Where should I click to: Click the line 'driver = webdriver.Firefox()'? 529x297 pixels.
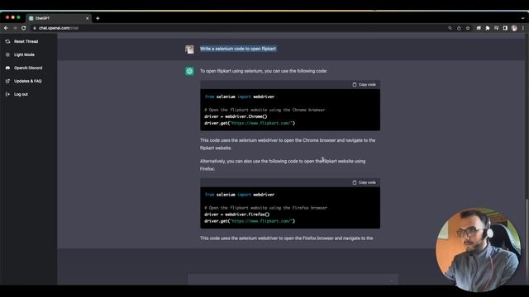click(237, 214)
